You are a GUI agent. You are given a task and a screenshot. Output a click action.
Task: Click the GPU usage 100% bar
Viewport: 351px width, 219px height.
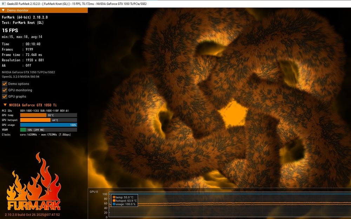[48, 125]
